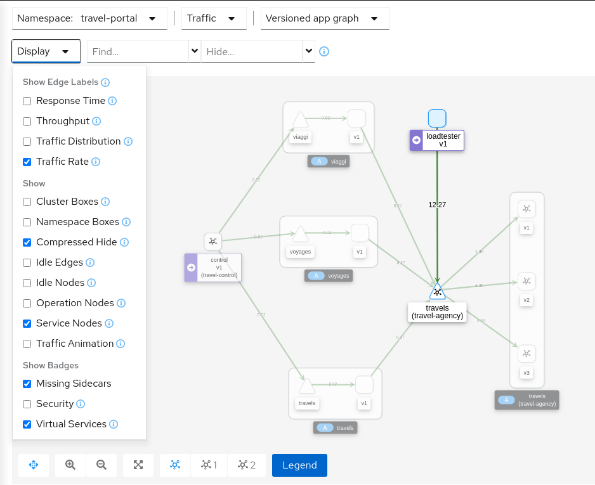This screenshot has height=485, width=595.
Task: Click the zoom to fit icon
Action: point(138,465)
